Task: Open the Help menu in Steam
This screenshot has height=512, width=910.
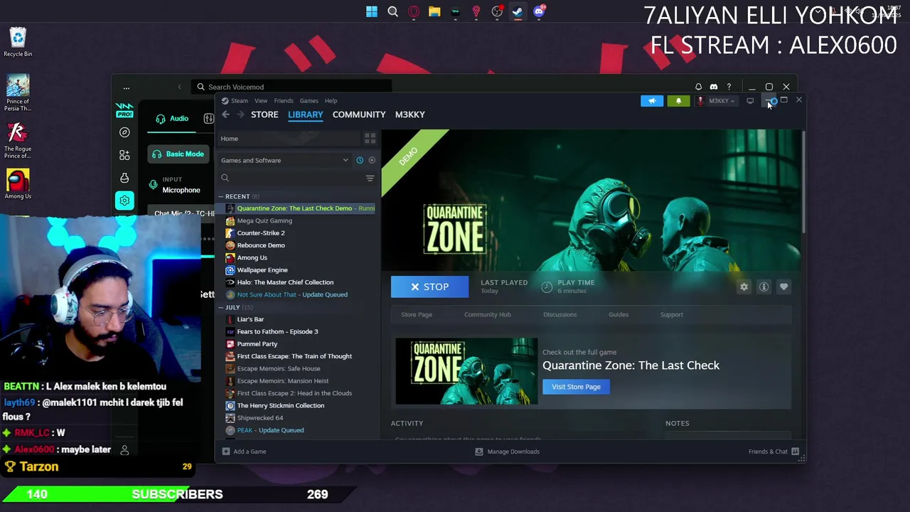Action: tap(331, 101)
